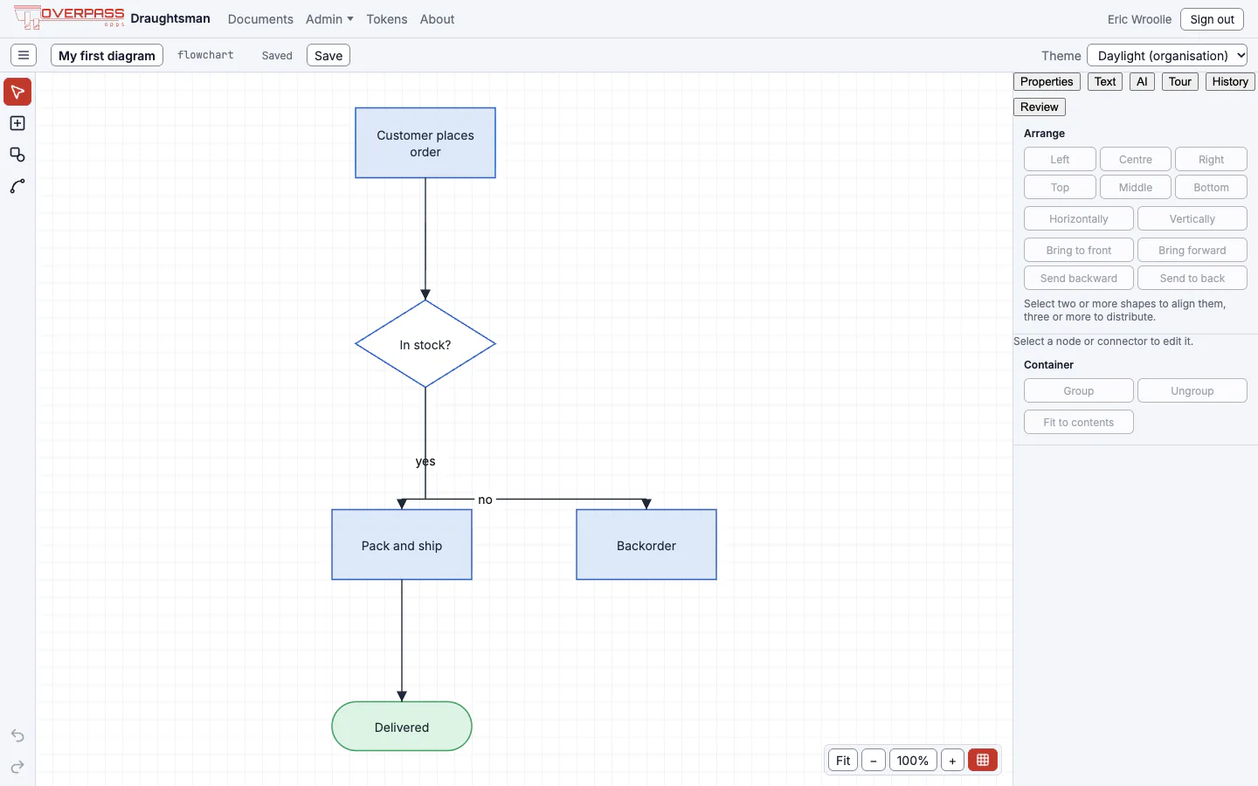This screenshot has width=1258, height=786.
Task: Click the Overpass Draughtsman logo
Action: coord(112,18)
